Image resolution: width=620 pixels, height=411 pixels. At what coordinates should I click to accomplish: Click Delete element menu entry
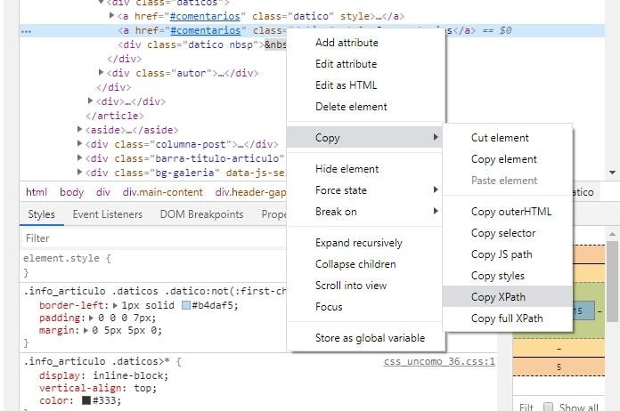[351, 107]
